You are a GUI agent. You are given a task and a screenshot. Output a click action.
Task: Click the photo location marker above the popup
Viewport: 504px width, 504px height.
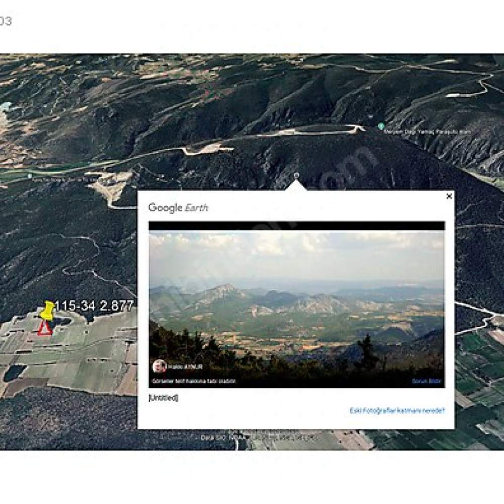click(296, 175)
